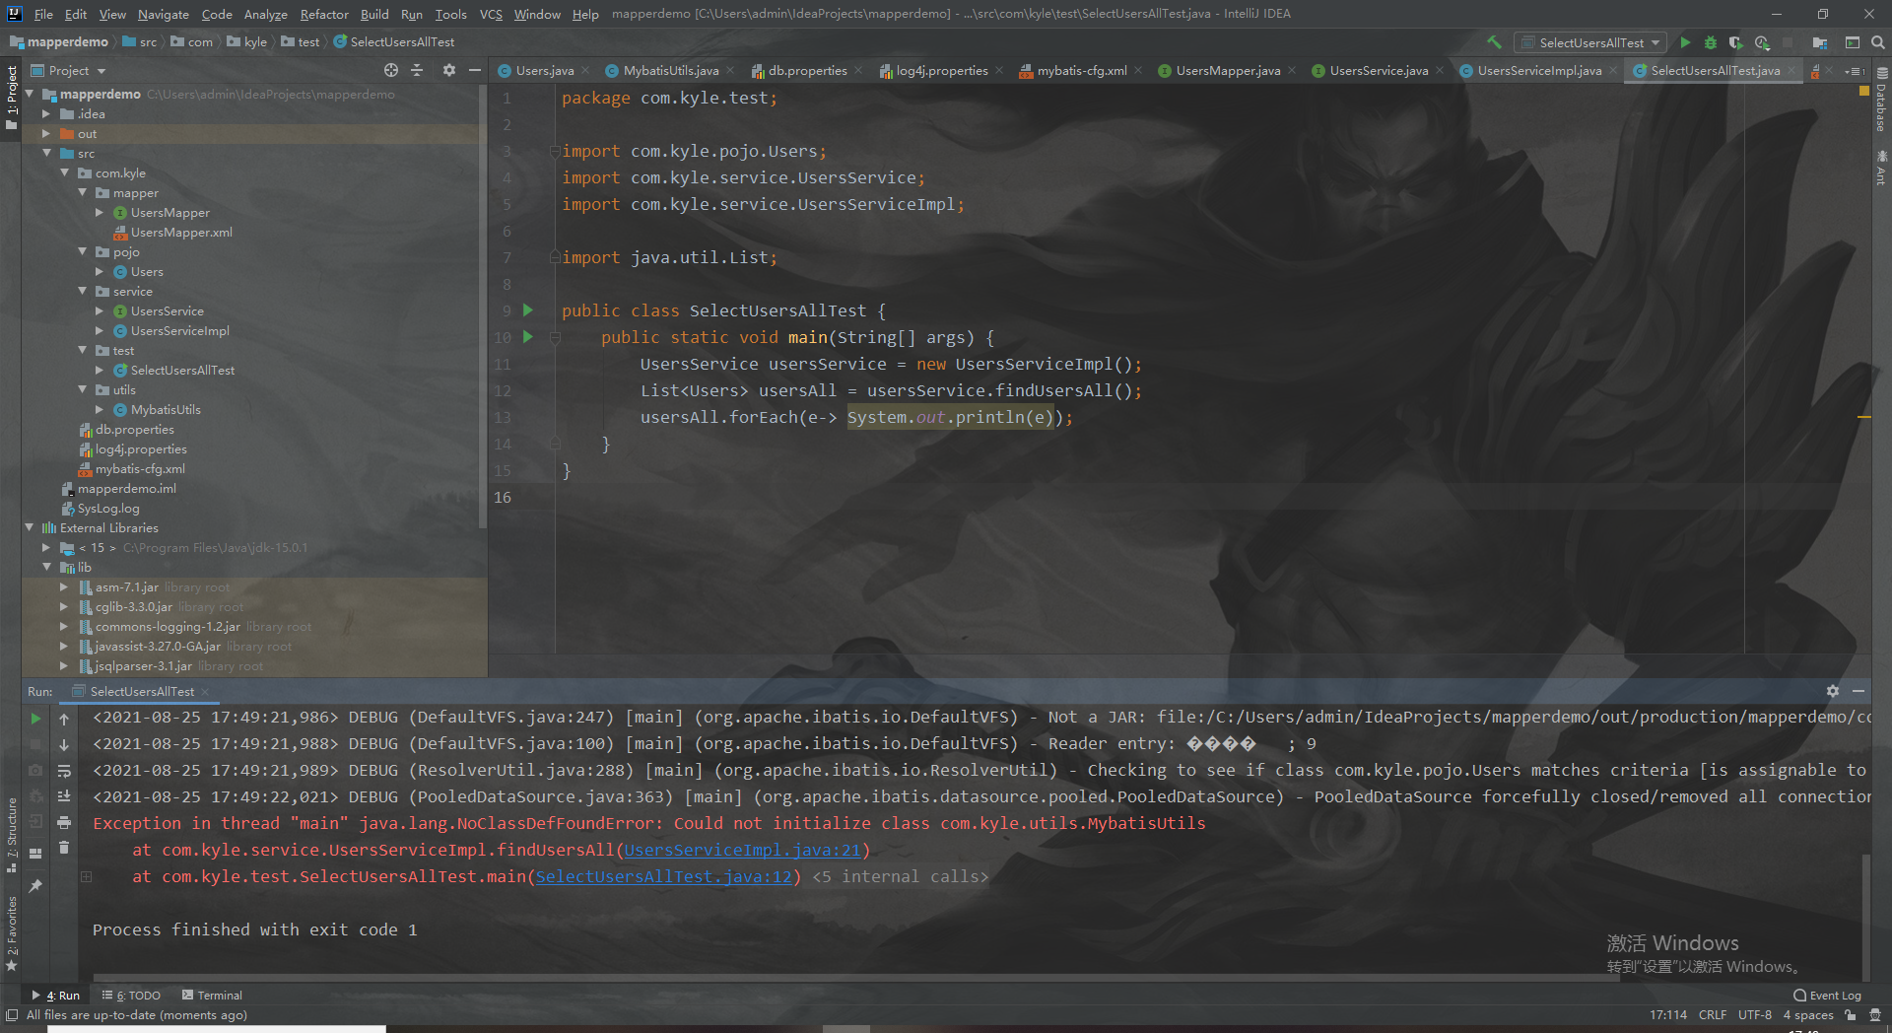Jump down the stack trace arrow
This screenshot has height=1033, width=1892.
[64, 744]
